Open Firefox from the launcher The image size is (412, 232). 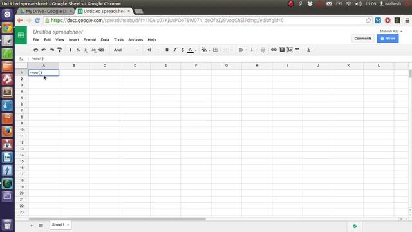pyautogui.click(x=7, y=131)
